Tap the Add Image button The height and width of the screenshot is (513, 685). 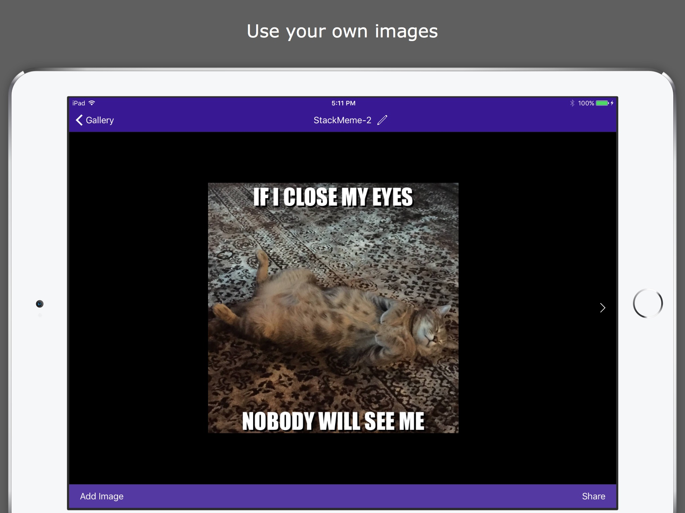(101, 496)
